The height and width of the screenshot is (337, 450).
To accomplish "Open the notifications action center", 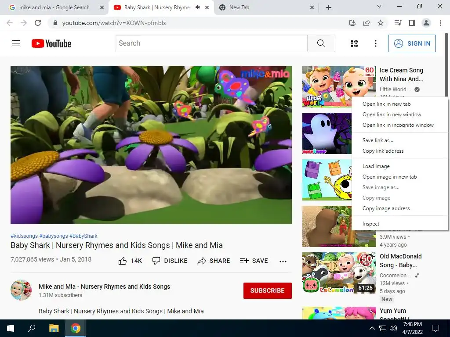I will click(435, 328).
